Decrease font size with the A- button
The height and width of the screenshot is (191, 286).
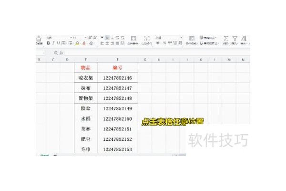pyautogui.click(x=95, y=38)
